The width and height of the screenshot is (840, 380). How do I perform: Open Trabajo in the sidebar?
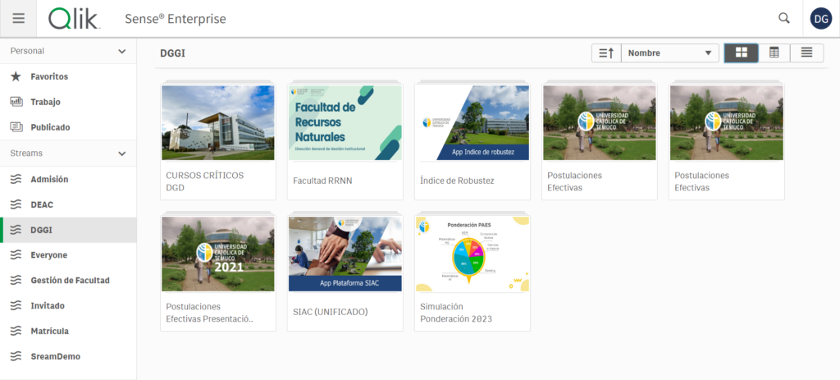[68, 101]
